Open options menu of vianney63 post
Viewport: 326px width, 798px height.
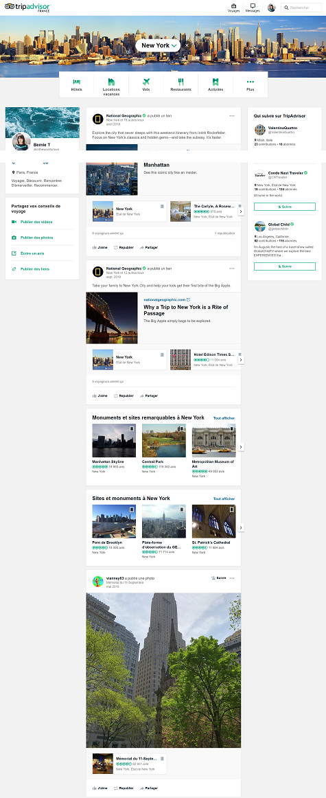point(232,578)
